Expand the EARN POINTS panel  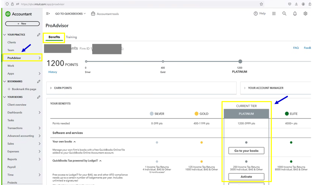coord(141,88)
